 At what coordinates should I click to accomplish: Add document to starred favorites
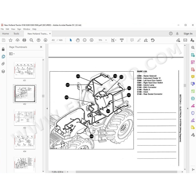click(x=11, y=40)
